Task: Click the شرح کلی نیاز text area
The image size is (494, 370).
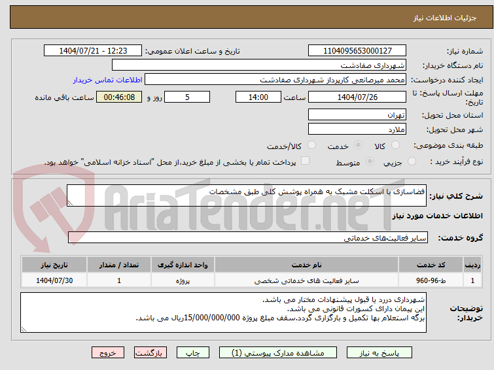Action: [247, 195]
